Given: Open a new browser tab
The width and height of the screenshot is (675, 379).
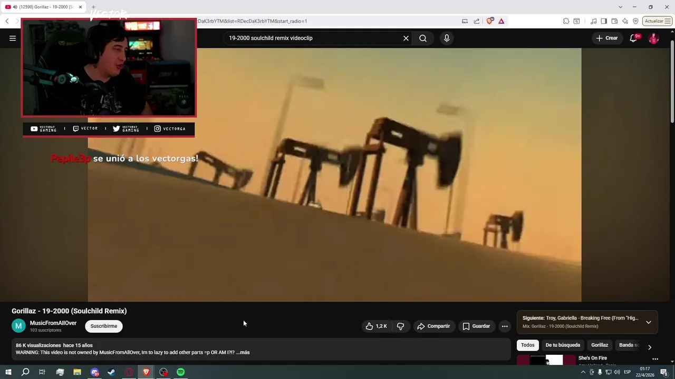Looking at the screenshot, I should point(93,7).
